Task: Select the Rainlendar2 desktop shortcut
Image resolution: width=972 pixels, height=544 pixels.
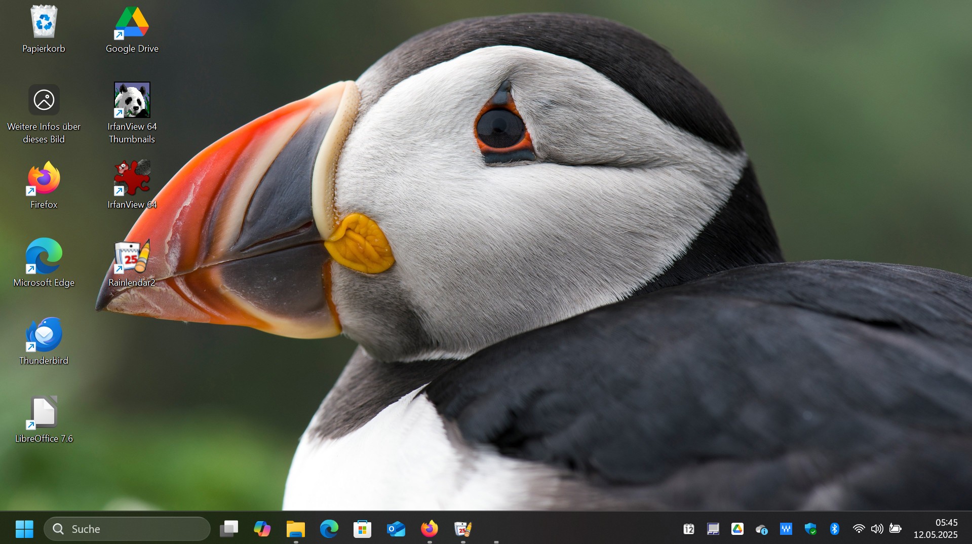Action: (x=132, y=257)
